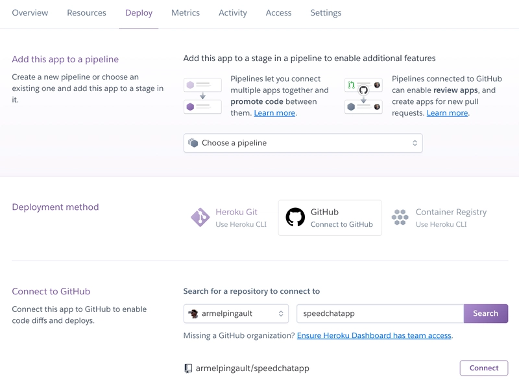Click the promote code pipeline illustration
Screen dimensions: 519x386
(202, 96)
